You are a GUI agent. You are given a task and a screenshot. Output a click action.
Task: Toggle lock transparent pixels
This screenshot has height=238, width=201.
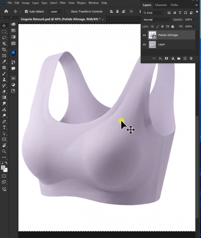pos(153,27)
